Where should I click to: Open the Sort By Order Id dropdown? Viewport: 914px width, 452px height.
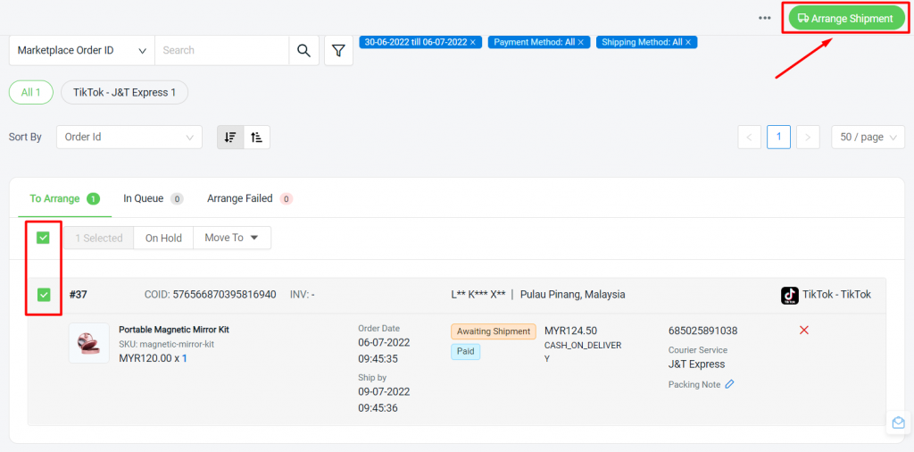(129, 138)
